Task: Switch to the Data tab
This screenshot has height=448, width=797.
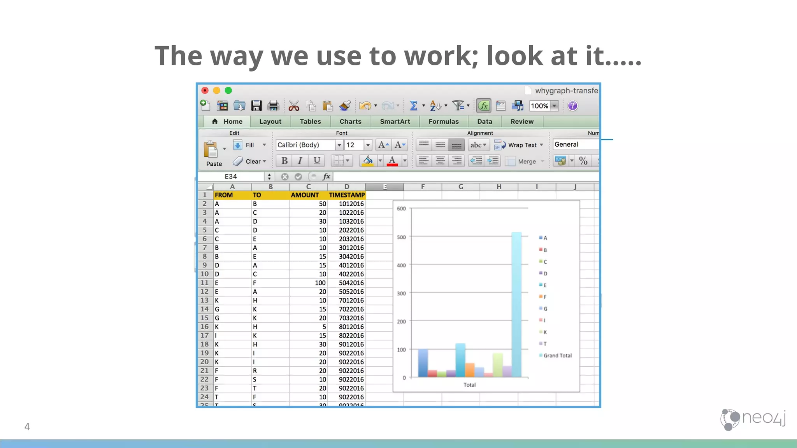Action: (485, 121)
